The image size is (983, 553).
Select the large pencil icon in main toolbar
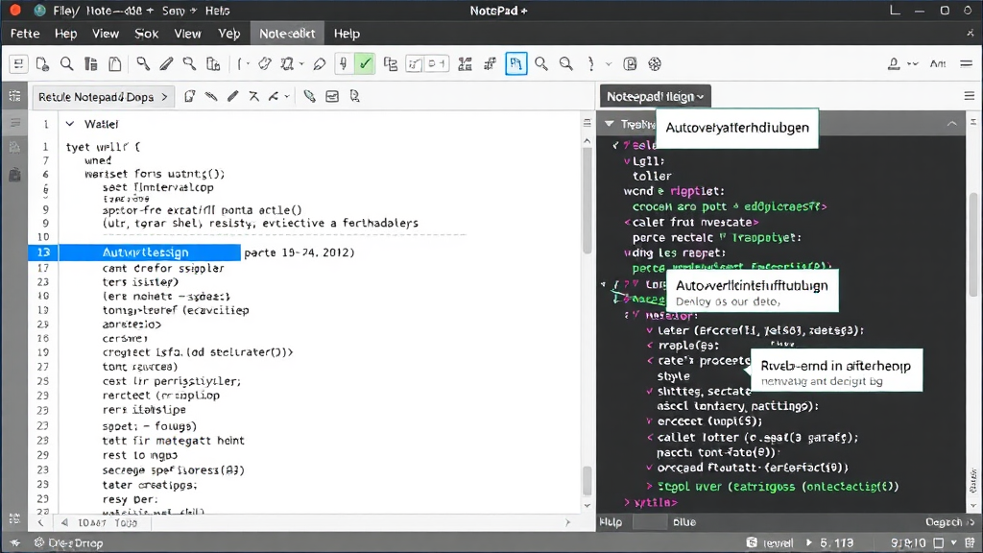point(166,64)
